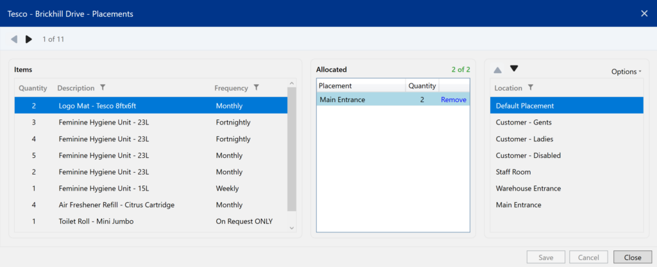Click the Location column filter icon

click(531, 88)
